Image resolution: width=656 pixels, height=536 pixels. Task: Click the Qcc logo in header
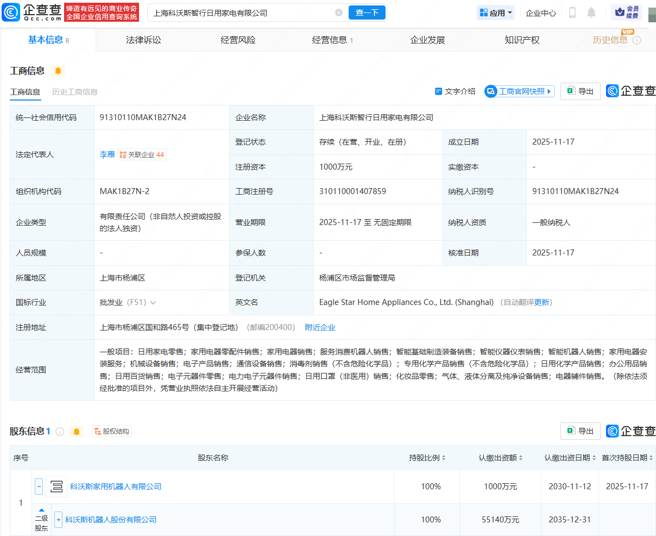click(x=32, y=12)
